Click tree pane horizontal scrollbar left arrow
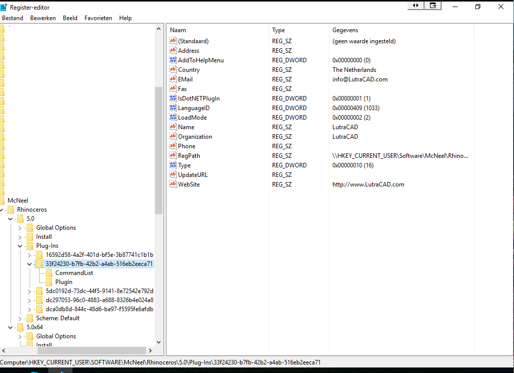 [x=4, y=350]
